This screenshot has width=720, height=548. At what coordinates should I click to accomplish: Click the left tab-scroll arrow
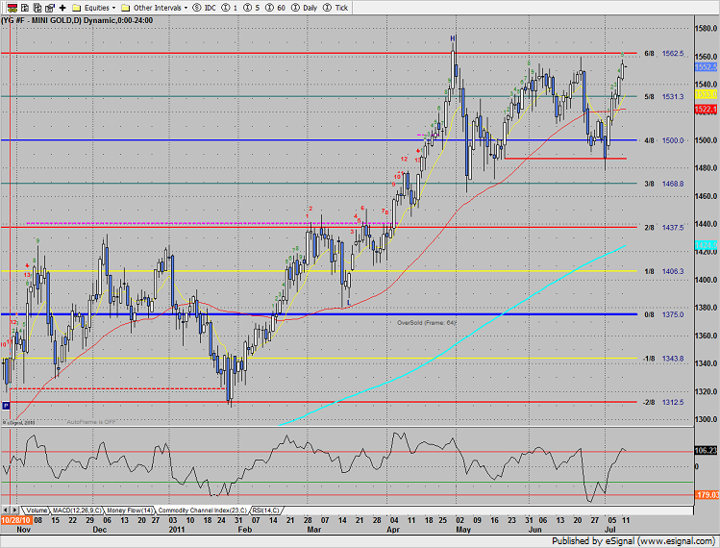point(6,510)
